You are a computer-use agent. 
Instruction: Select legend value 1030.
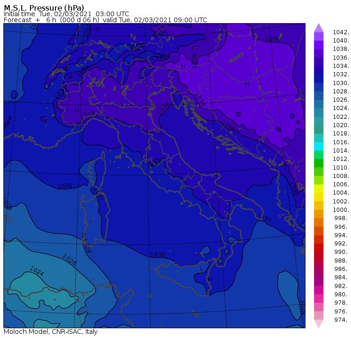pyautogui.click(x=341, y=83)
